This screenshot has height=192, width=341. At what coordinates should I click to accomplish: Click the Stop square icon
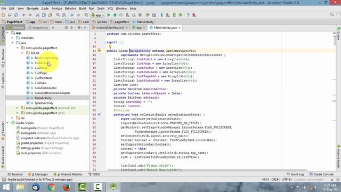pyautogui.click(x=140, y=15)
